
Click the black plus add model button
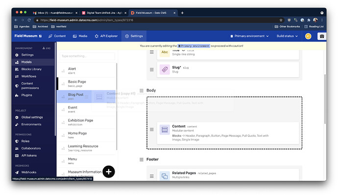(x=109, y=172)
